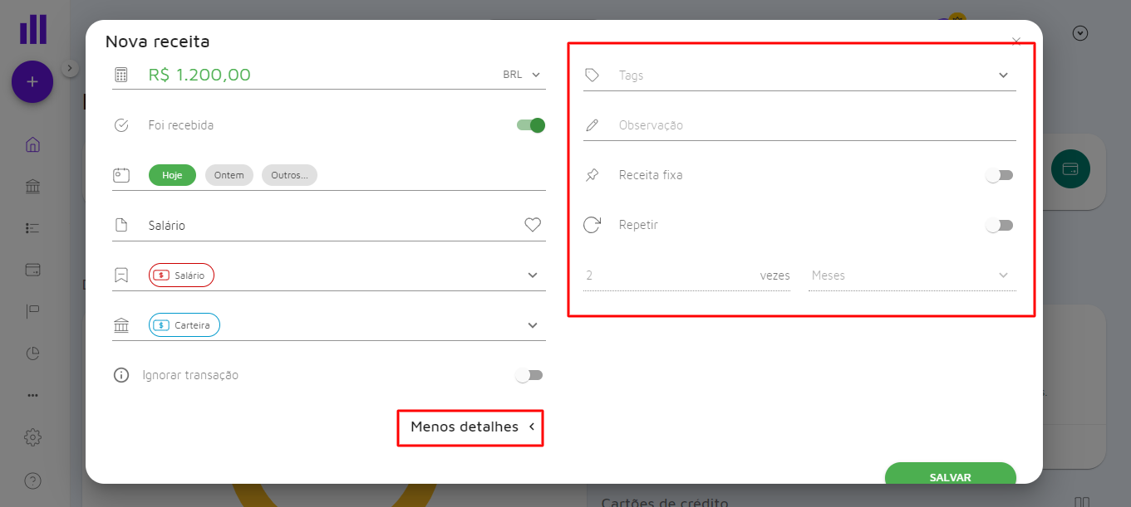The image size is (1131, 507).
Task: Click the SALVAR button
Action: 950,476
